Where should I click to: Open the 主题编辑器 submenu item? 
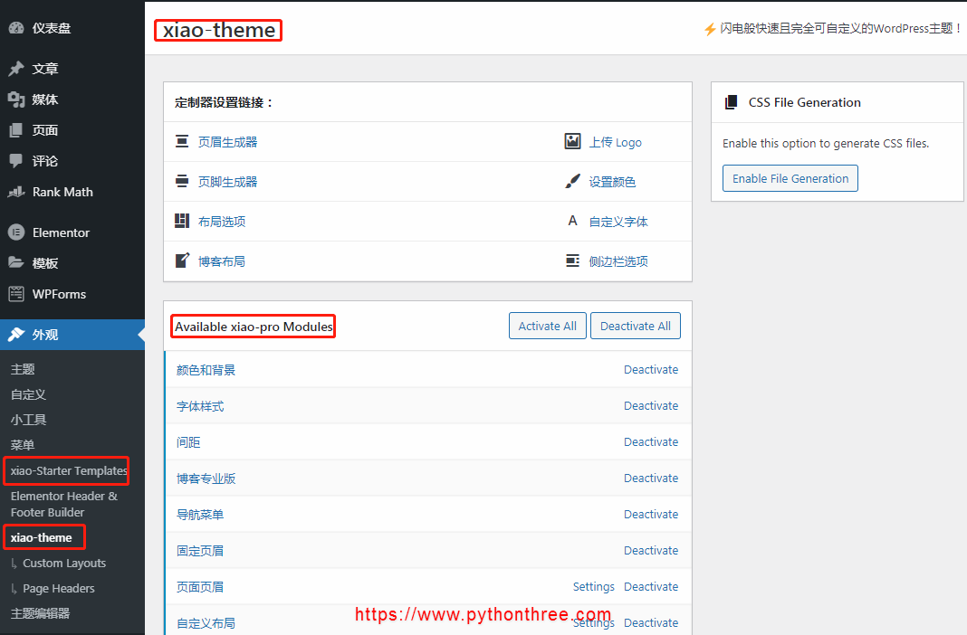click(x=40, y=613)
